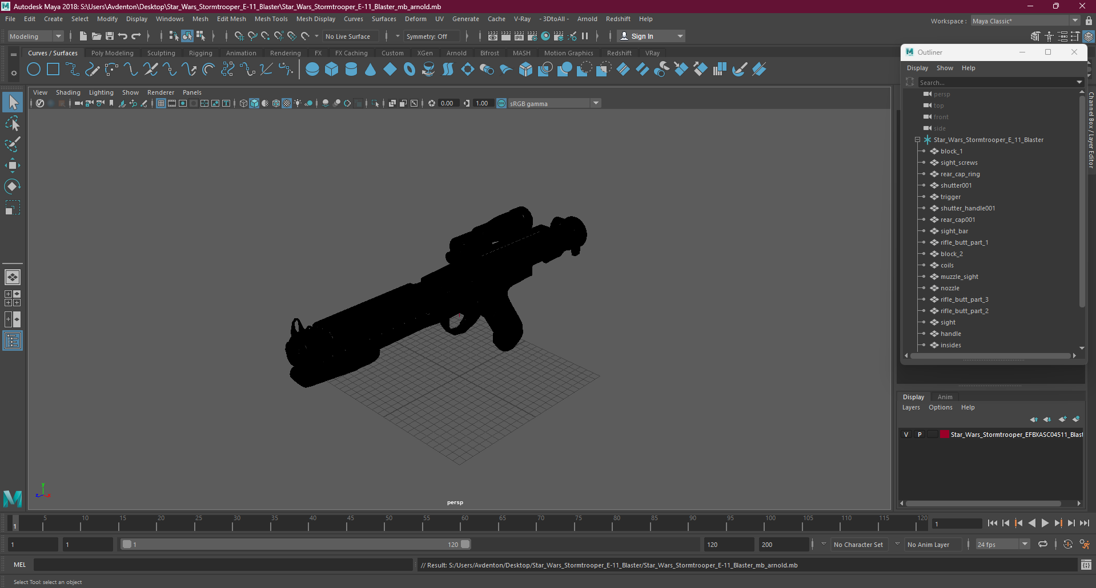The width and height of the screenshot is (1096, 588).
Task: Create a NURBS cone from shelf
Action: tap(371, 70)
